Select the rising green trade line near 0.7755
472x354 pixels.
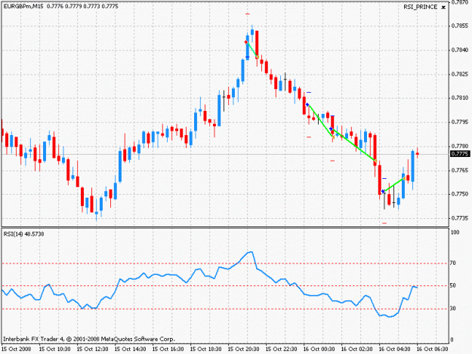coord(393,185)
